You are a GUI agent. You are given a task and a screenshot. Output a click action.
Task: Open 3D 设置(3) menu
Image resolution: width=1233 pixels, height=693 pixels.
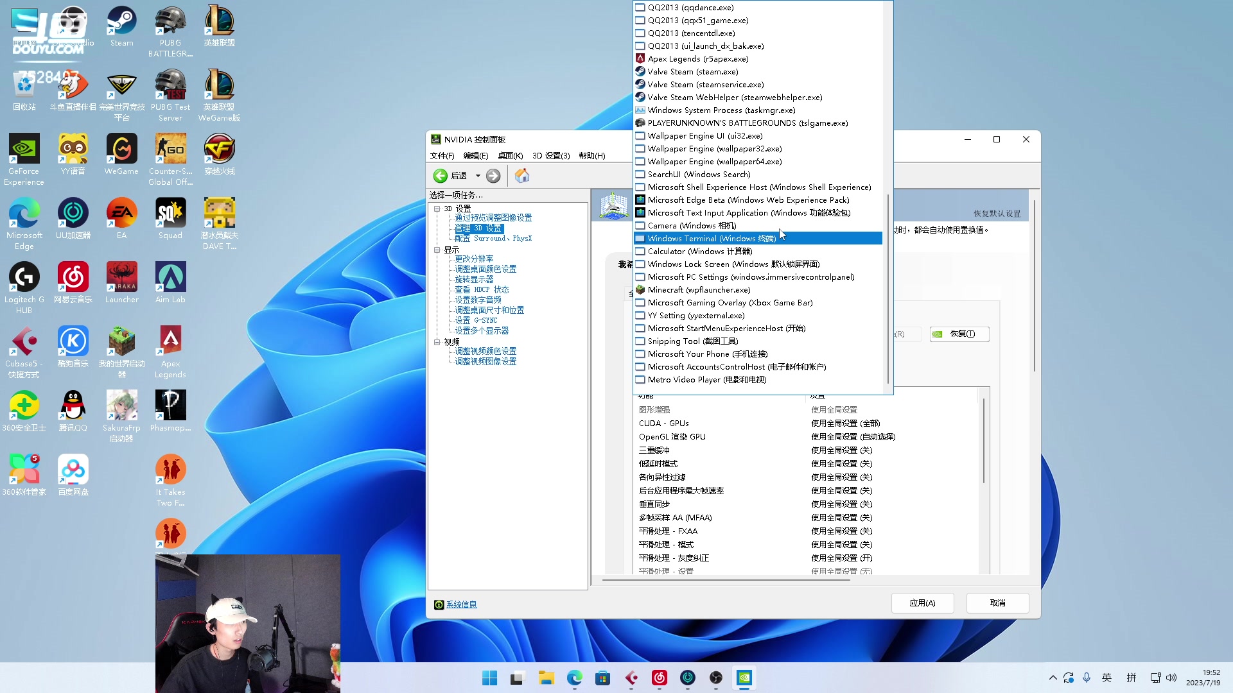(x=551, y=156)
